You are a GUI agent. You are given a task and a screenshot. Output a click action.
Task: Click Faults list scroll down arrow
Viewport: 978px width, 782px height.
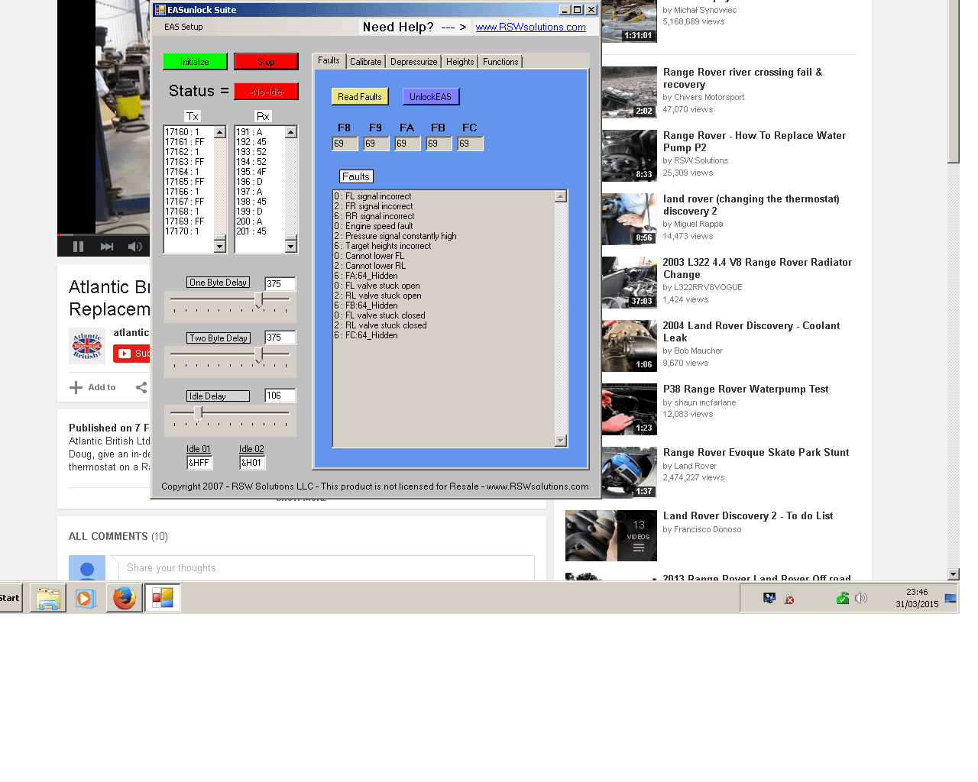561,441
